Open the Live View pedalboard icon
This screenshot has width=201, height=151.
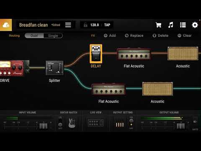[x=95, y=123]
